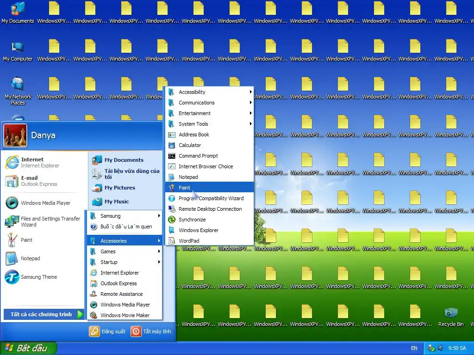The height and width of the screenshot is (355, 474).
Task: Select My Computer desktop icon
Action: pyautogui.click(x=18, y=52)
